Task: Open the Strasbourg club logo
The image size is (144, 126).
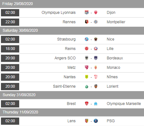Action: pyautogui.click(x=86, y=39)
